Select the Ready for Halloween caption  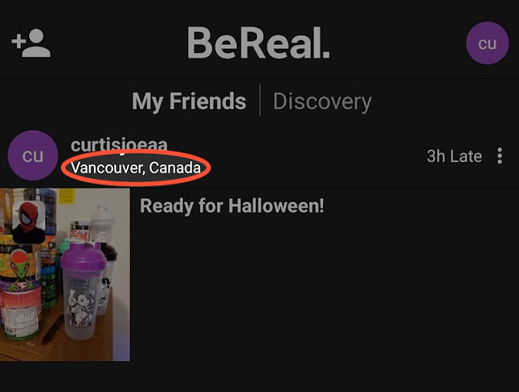point(231,206)
